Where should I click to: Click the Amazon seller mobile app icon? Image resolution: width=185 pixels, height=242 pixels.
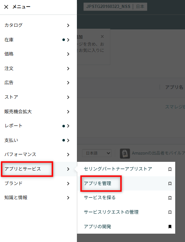[125, 153]
